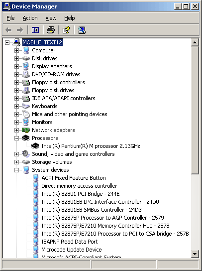The image size is (202, 271).
Task: Select Intel(R) 82875P/E7210 Memory Controller Hub - 2578
Action: point(105,226)
